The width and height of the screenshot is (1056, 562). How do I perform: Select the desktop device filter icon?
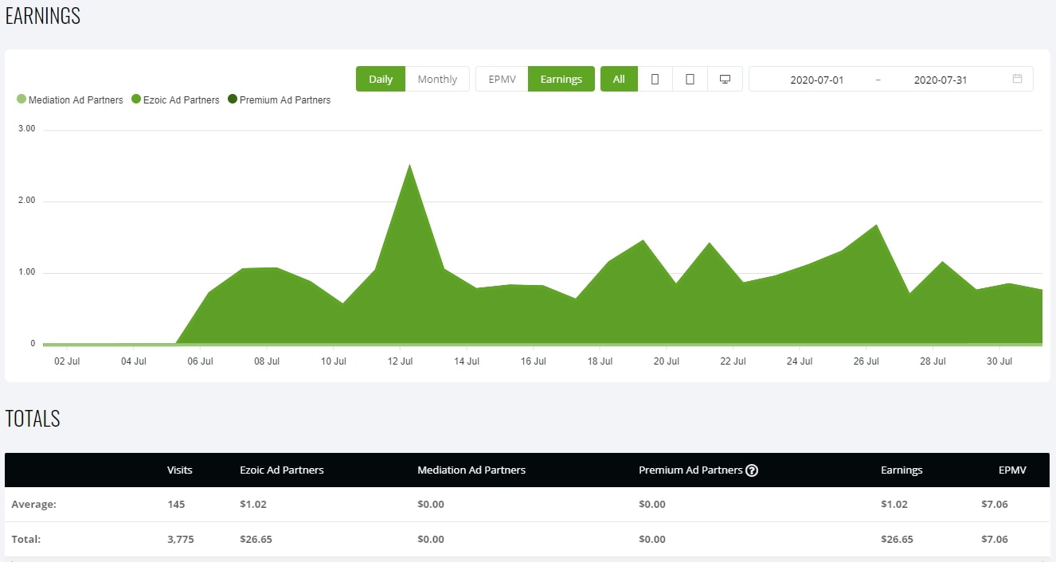[x=725, y=79]
